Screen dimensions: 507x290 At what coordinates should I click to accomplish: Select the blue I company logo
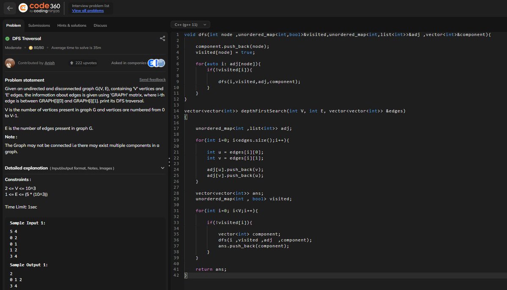coord(157,63)
